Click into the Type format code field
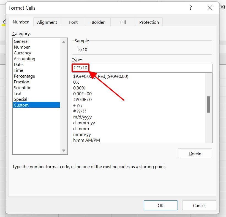This screenshot has width=226, height=217. pyautogui.click(x=142, y=68)
